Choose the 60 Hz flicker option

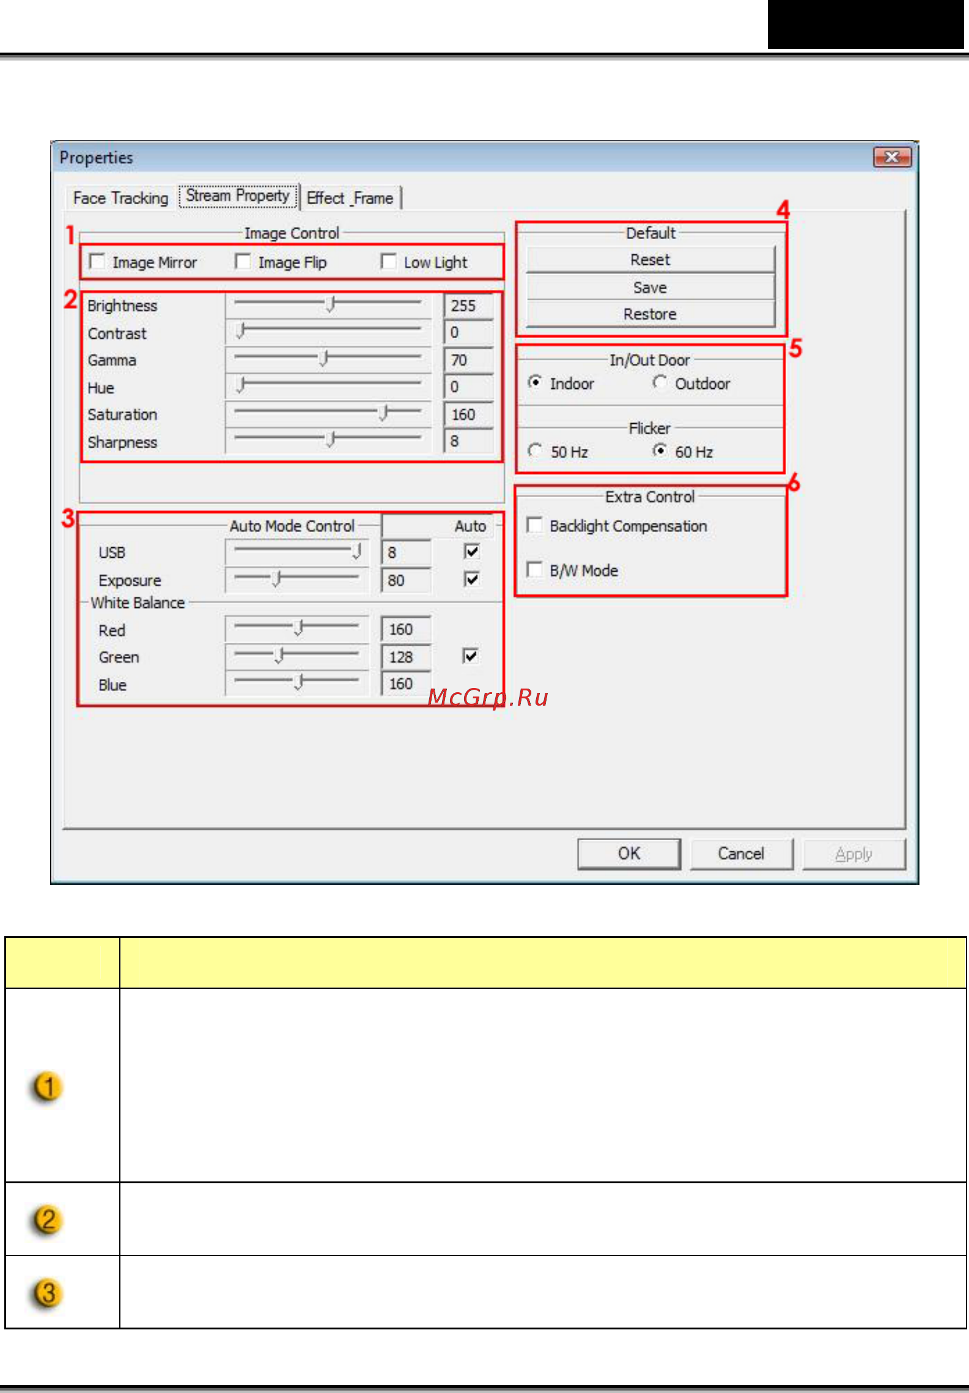pos(660,451)
